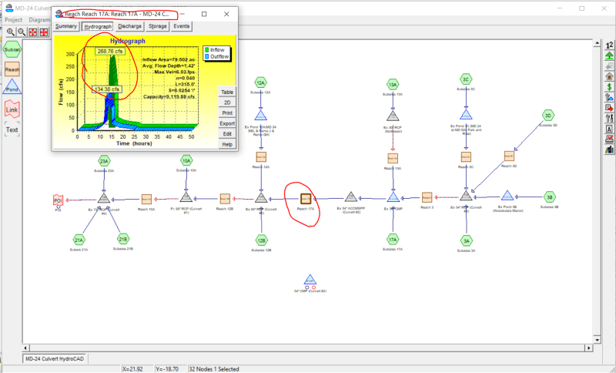616x373 pixels.
Task: Select the Reach 12A square node
Action: pyautogui.click(x=261, y=157)
